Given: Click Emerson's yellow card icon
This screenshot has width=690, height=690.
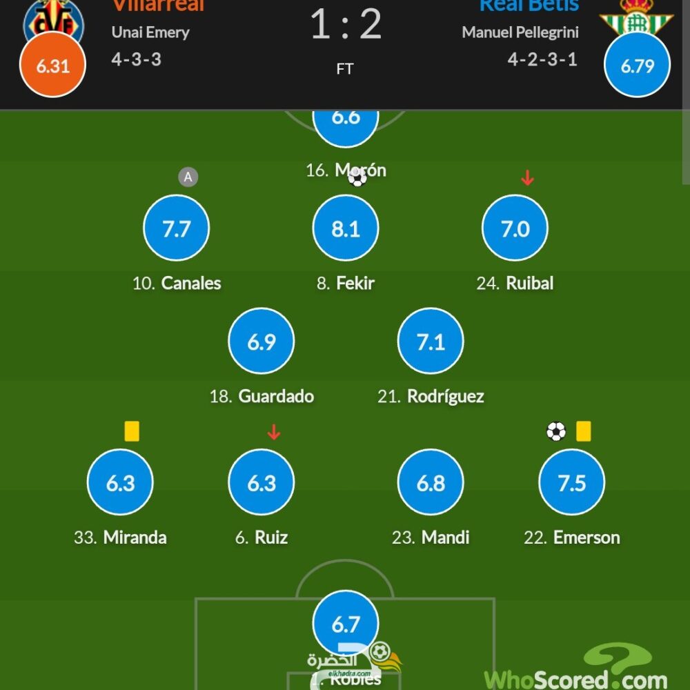Looking at the screenshot, I should (584, 431).
